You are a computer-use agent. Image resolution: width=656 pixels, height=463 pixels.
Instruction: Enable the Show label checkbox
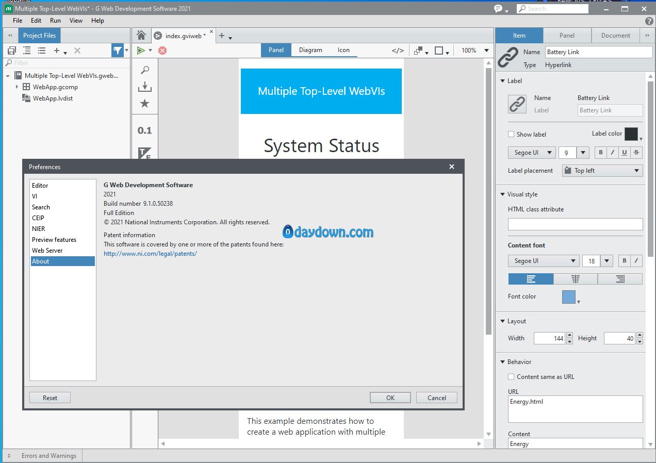point(511,134)
